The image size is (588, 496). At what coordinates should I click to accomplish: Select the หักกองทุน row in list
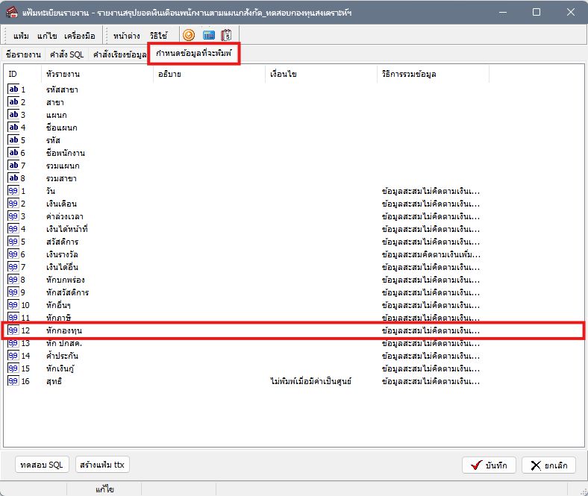tap(294, 330)
